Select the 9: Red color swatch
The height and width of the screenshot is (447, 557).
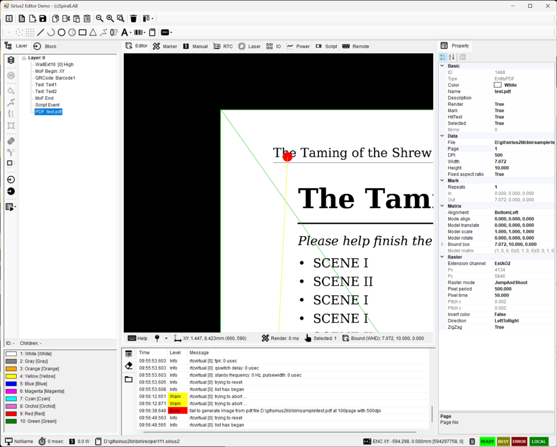(x=11, y=414)
